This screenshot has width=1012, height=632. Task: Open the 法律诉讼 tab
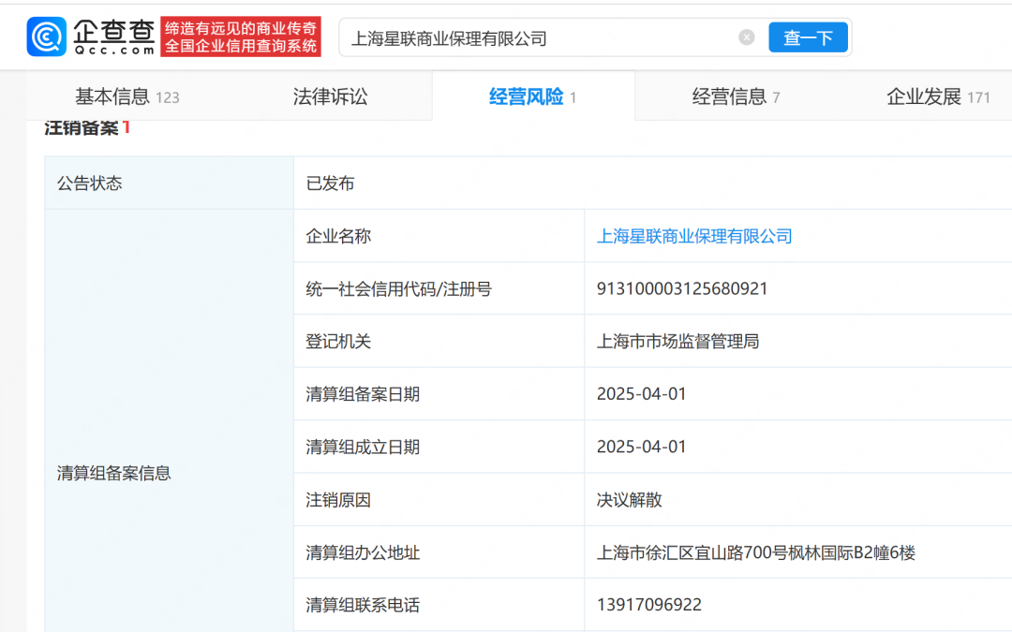330,96
